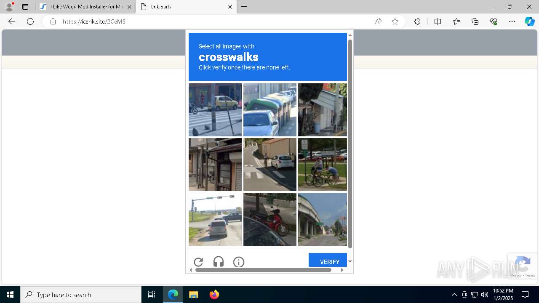Viewport: 539px width, 303px height.
Task: Click captcha vertical scrollbar thumb
Action: tap(350, 143)
